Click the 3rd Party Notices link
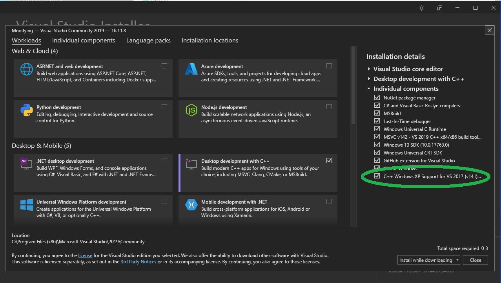 [x=138, y=261]
